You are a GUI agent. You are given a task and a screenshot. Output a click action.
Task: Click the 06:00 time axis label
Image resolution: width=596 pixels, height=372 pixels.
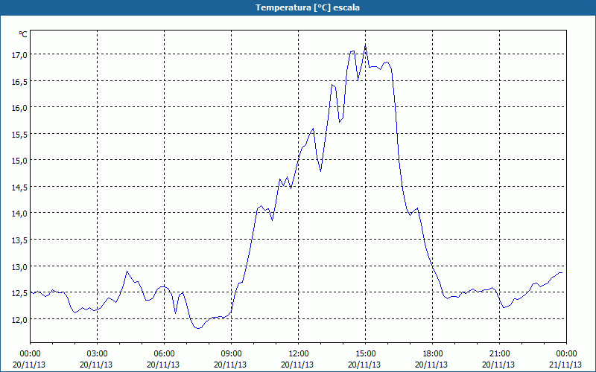[x=164, y=354]
